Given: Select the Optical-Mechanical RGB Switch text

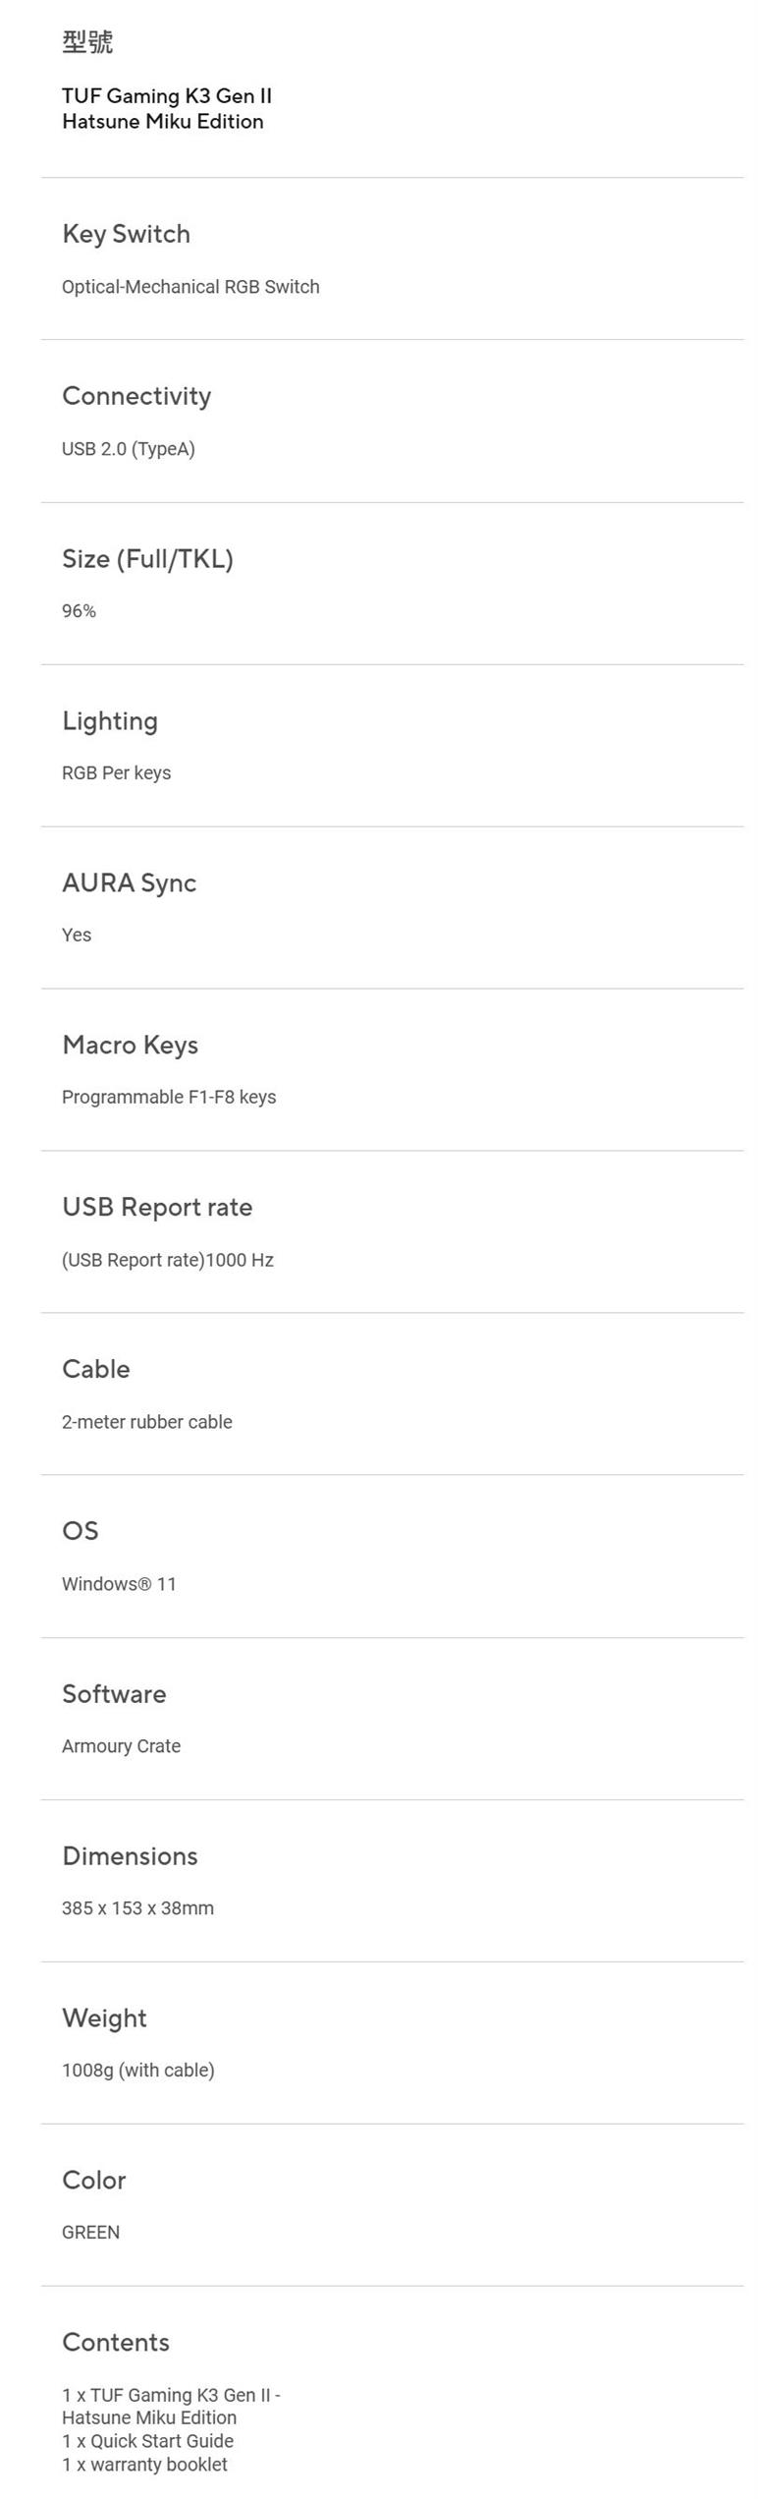Looking at the screenshot, I should click(190, 287).
